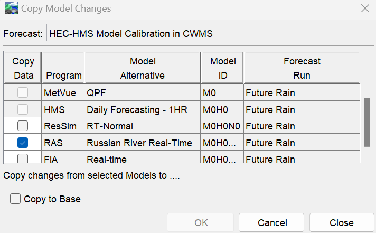Check the Copy Data box for MetVue
376x233 pixels.
[23, 92]
